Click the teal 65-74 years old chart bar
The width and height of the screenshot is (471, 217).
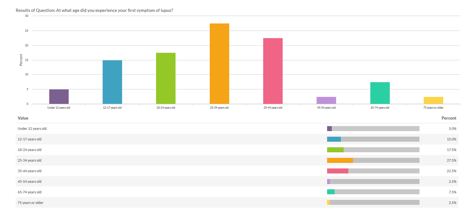[x=380, y=93]
